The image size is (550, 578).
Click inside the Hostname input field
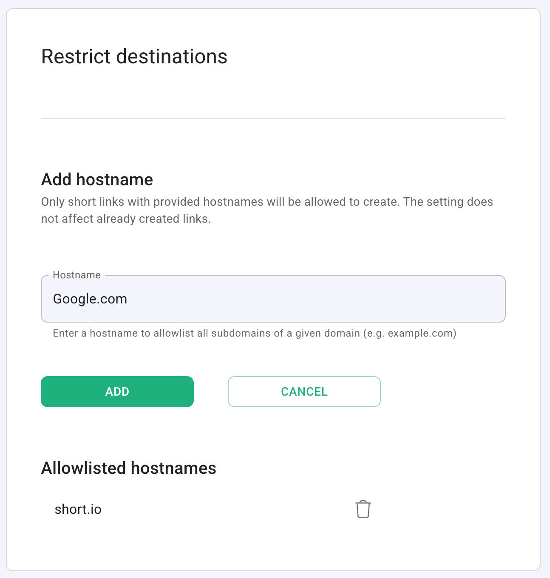pyautogui.click(x=273, y=299)
